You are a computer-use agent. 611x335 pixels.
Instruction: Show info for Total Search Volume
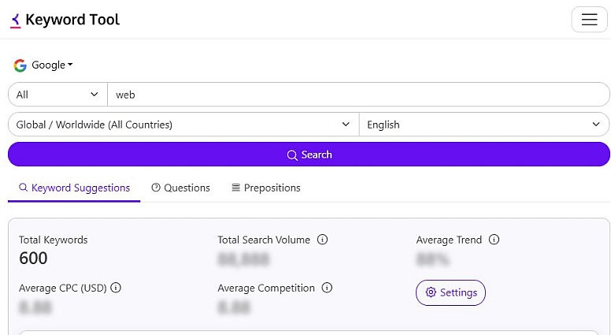(x=322, y=240)
